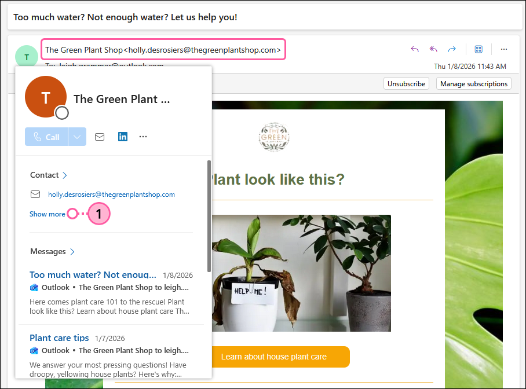Click the Reply icon
The image size is (526, 389).
[x=415, y=49]
